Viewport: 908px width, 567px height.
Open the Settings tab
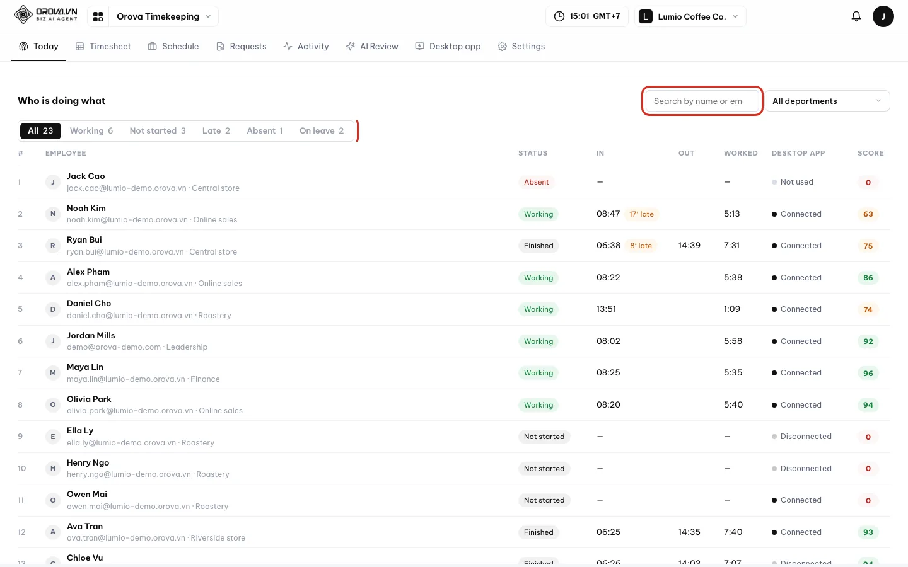tap(521, 46)
